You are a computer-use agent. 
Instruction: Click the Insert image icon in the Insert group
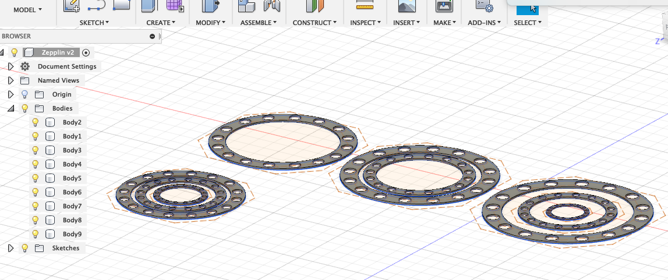coord(407,6)
